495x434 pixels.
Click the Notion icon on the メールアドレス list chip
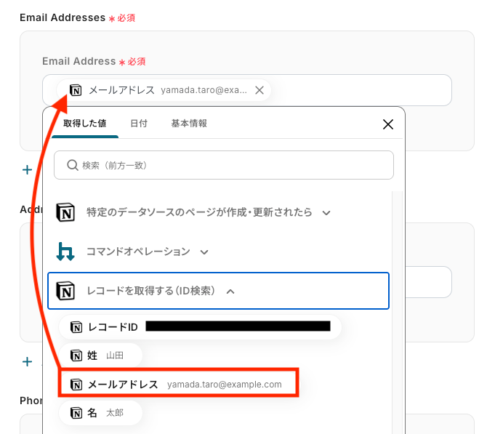[x=76, y=385]
